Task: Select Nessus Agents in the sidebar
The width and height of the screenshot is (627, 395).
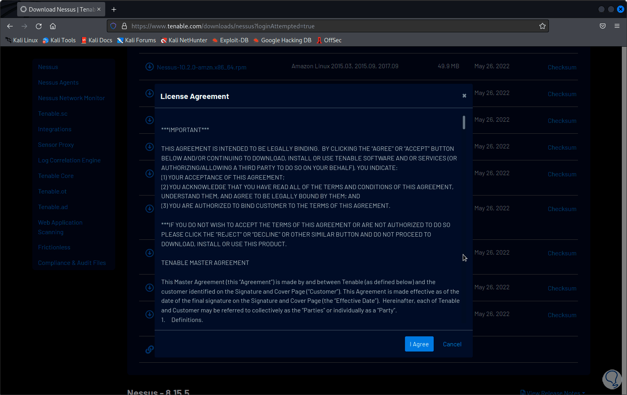Action: pos(58,83)
